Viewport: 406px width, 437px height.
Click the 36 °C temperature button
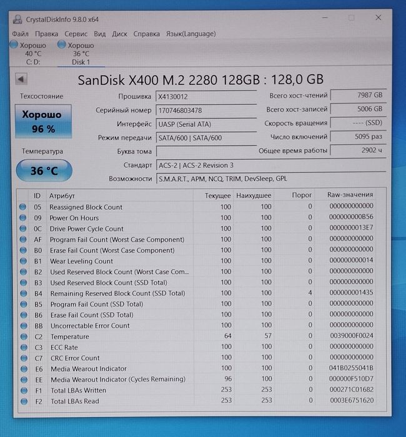tap(44, 170)
